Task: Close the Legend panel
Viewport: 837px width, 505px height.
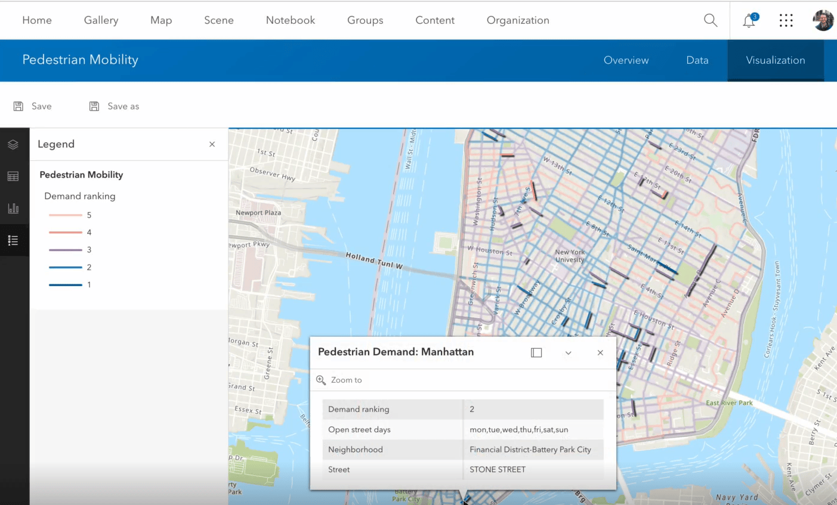Action: point(212,144)
